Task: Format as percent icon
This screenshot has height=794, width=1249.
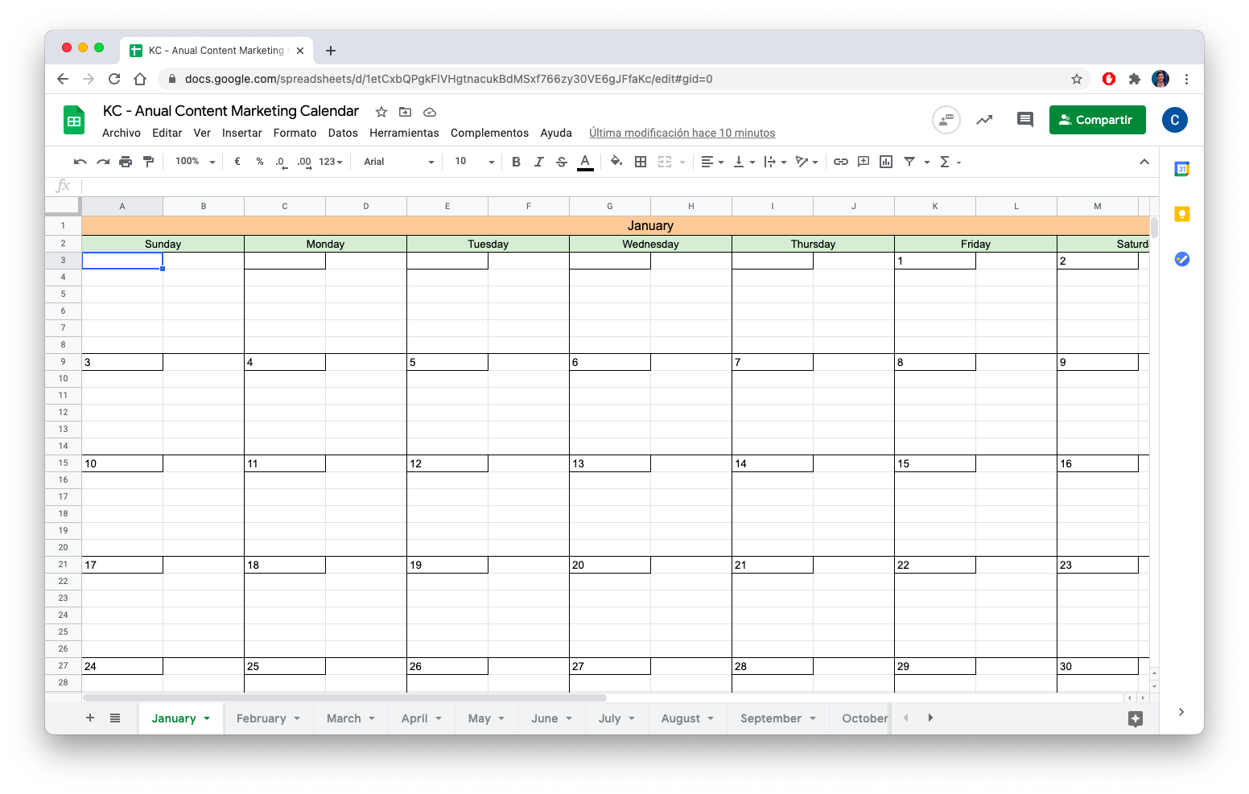Action: tap(260, 162)
